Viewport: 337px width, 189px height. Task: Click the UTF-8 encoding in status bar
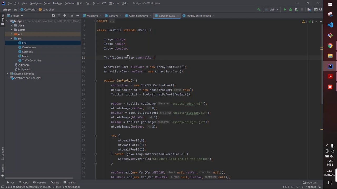coord(300,187)
